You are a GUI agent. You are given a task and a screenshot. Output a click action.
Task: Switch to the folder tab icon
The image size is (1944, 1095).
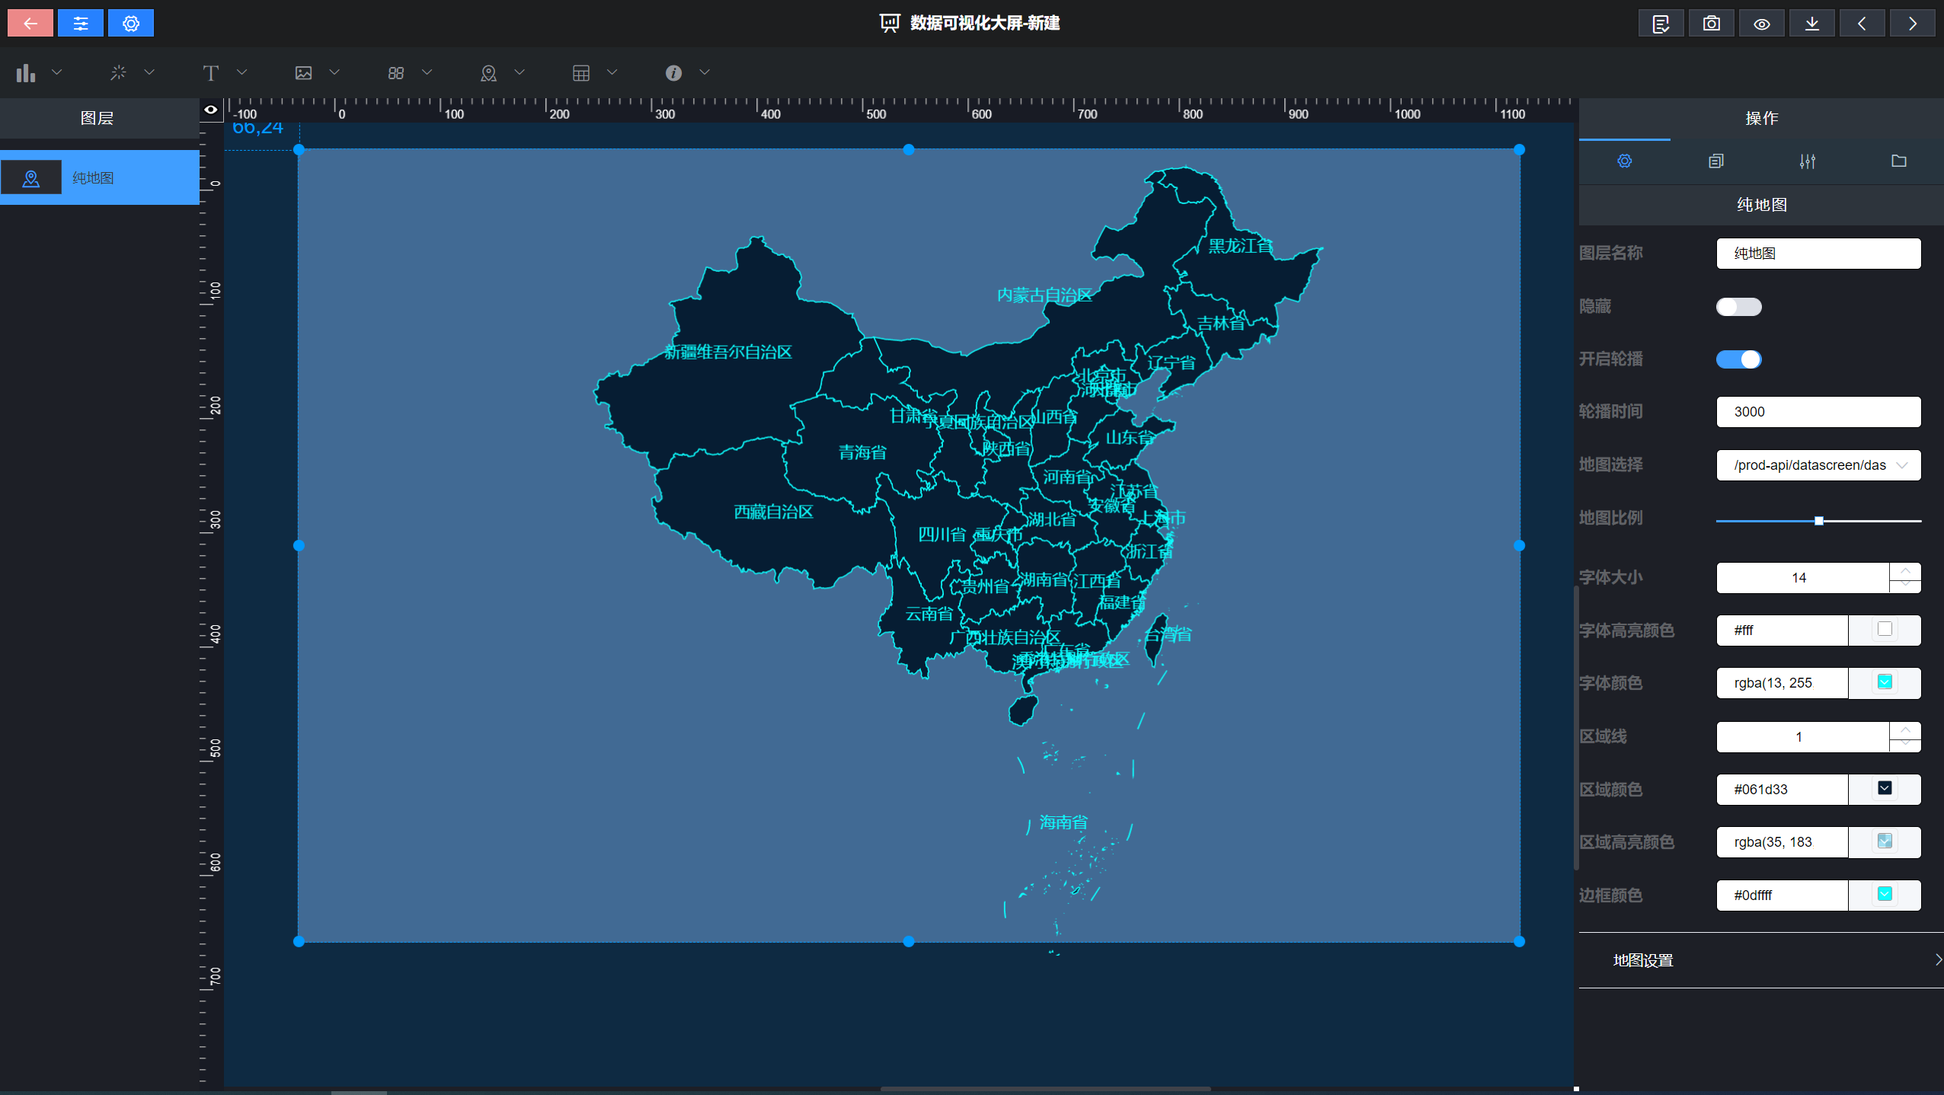tap(1899, 161)
